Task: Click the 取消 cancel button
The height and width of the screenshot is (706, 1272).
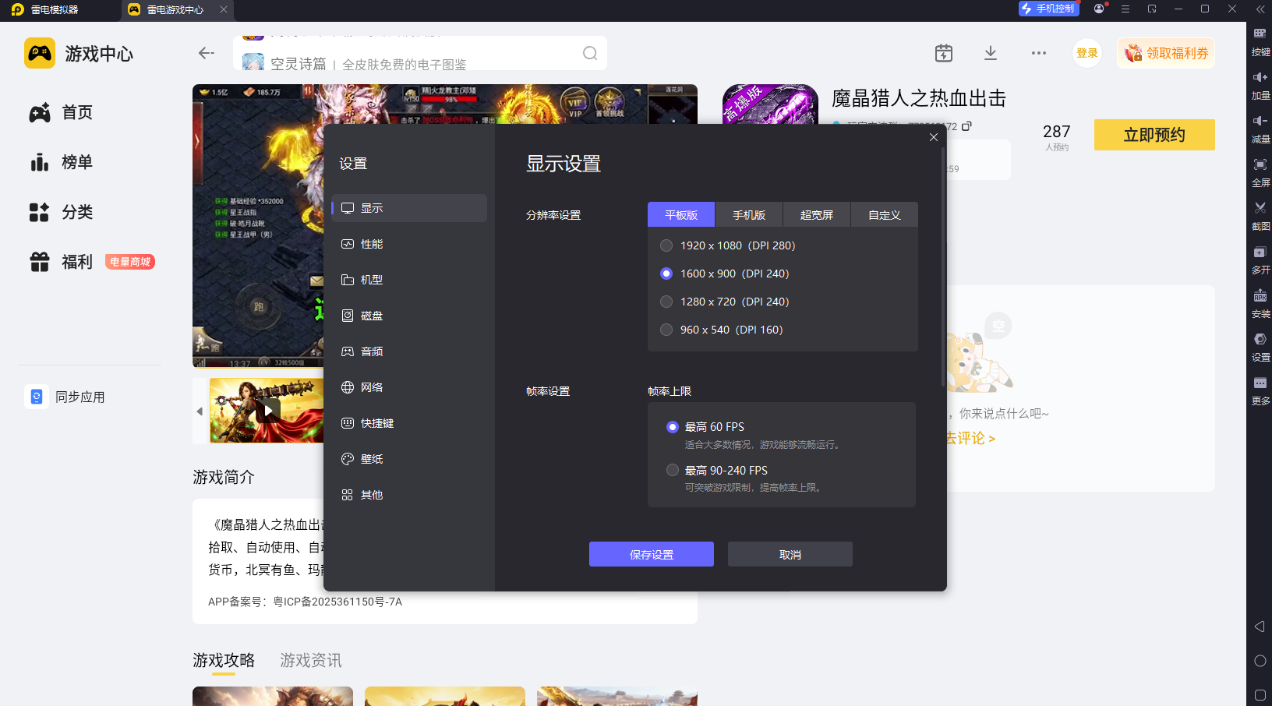Action: tap(790, 554)
